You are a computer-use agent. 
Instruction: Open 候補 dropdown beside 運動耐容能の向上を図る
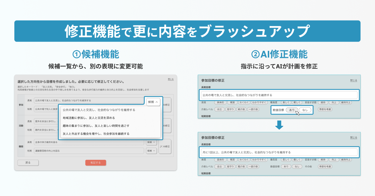151,151
